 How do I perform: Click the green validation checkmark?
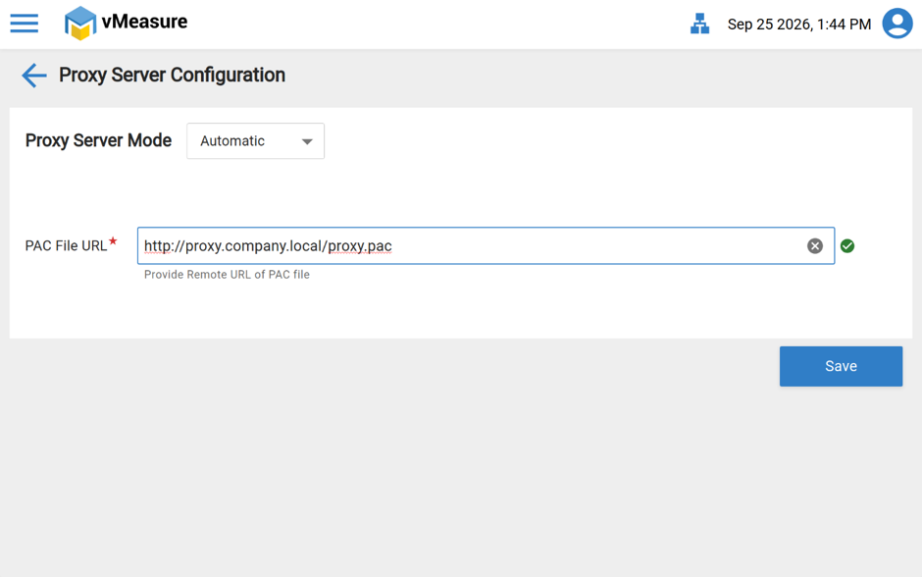click(847, 246)
